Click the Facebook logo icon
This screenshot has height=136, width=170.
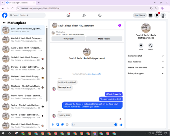coord(5,15)
